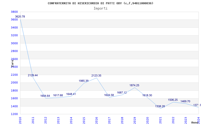Select the 2200 y-axis tick label
201x125 pixels.
[14, 75]
